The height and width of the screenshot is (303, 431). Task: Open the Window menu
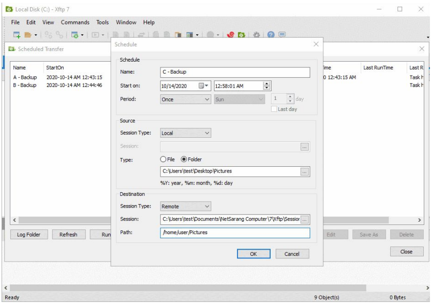click(x=126, y=22)
